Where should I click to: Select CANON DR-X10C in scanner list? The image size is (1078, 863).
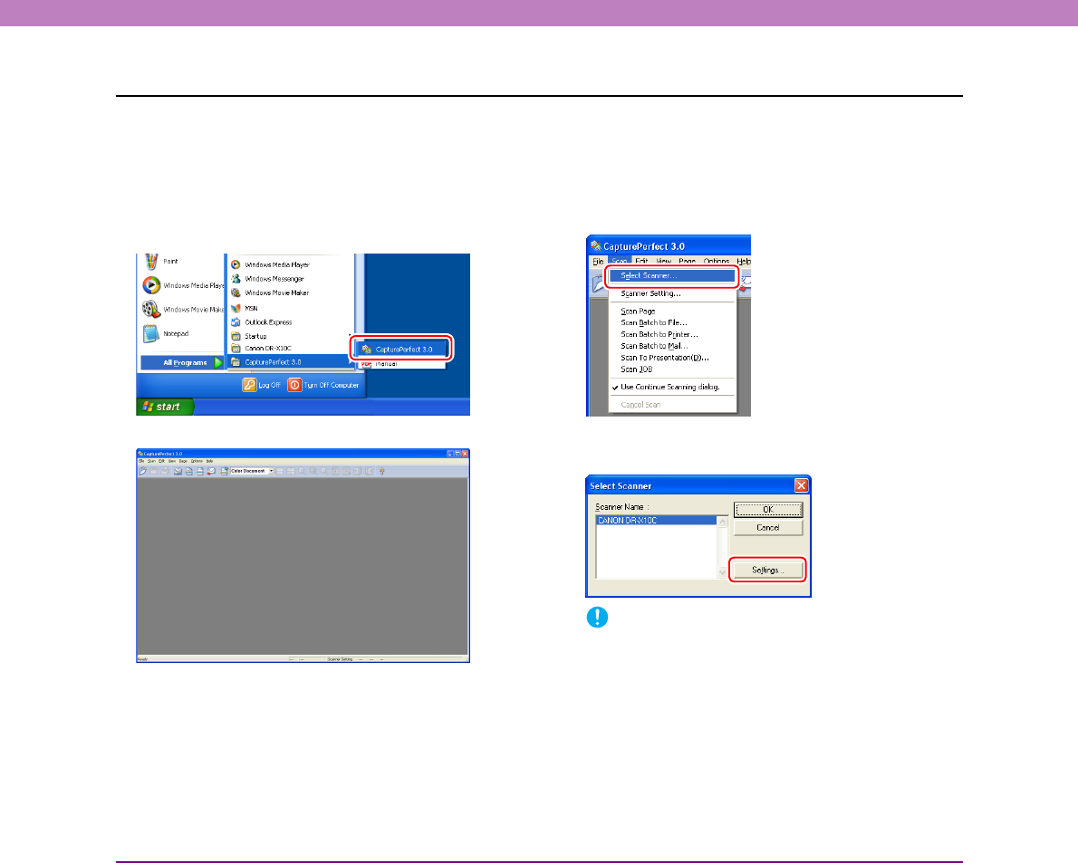(656, 521)
